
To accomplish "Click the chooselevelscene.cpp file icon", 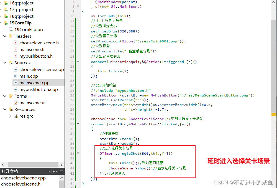I will point(16,70).
